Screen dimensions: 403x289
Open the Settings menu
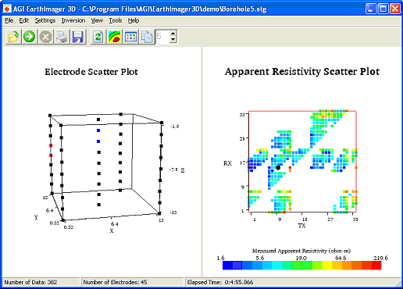click(x=45, y=20)
